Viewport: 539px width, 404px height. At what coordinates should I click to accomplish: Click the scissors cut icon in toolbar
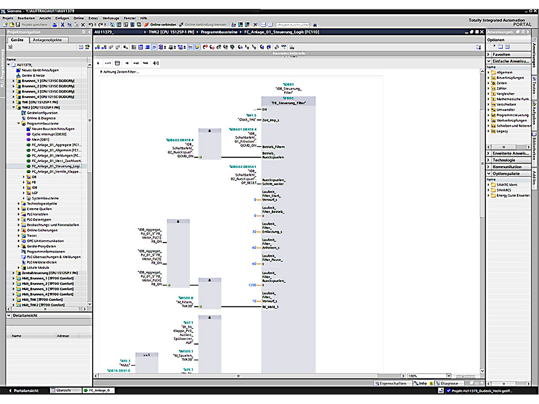tap(63, 25)
